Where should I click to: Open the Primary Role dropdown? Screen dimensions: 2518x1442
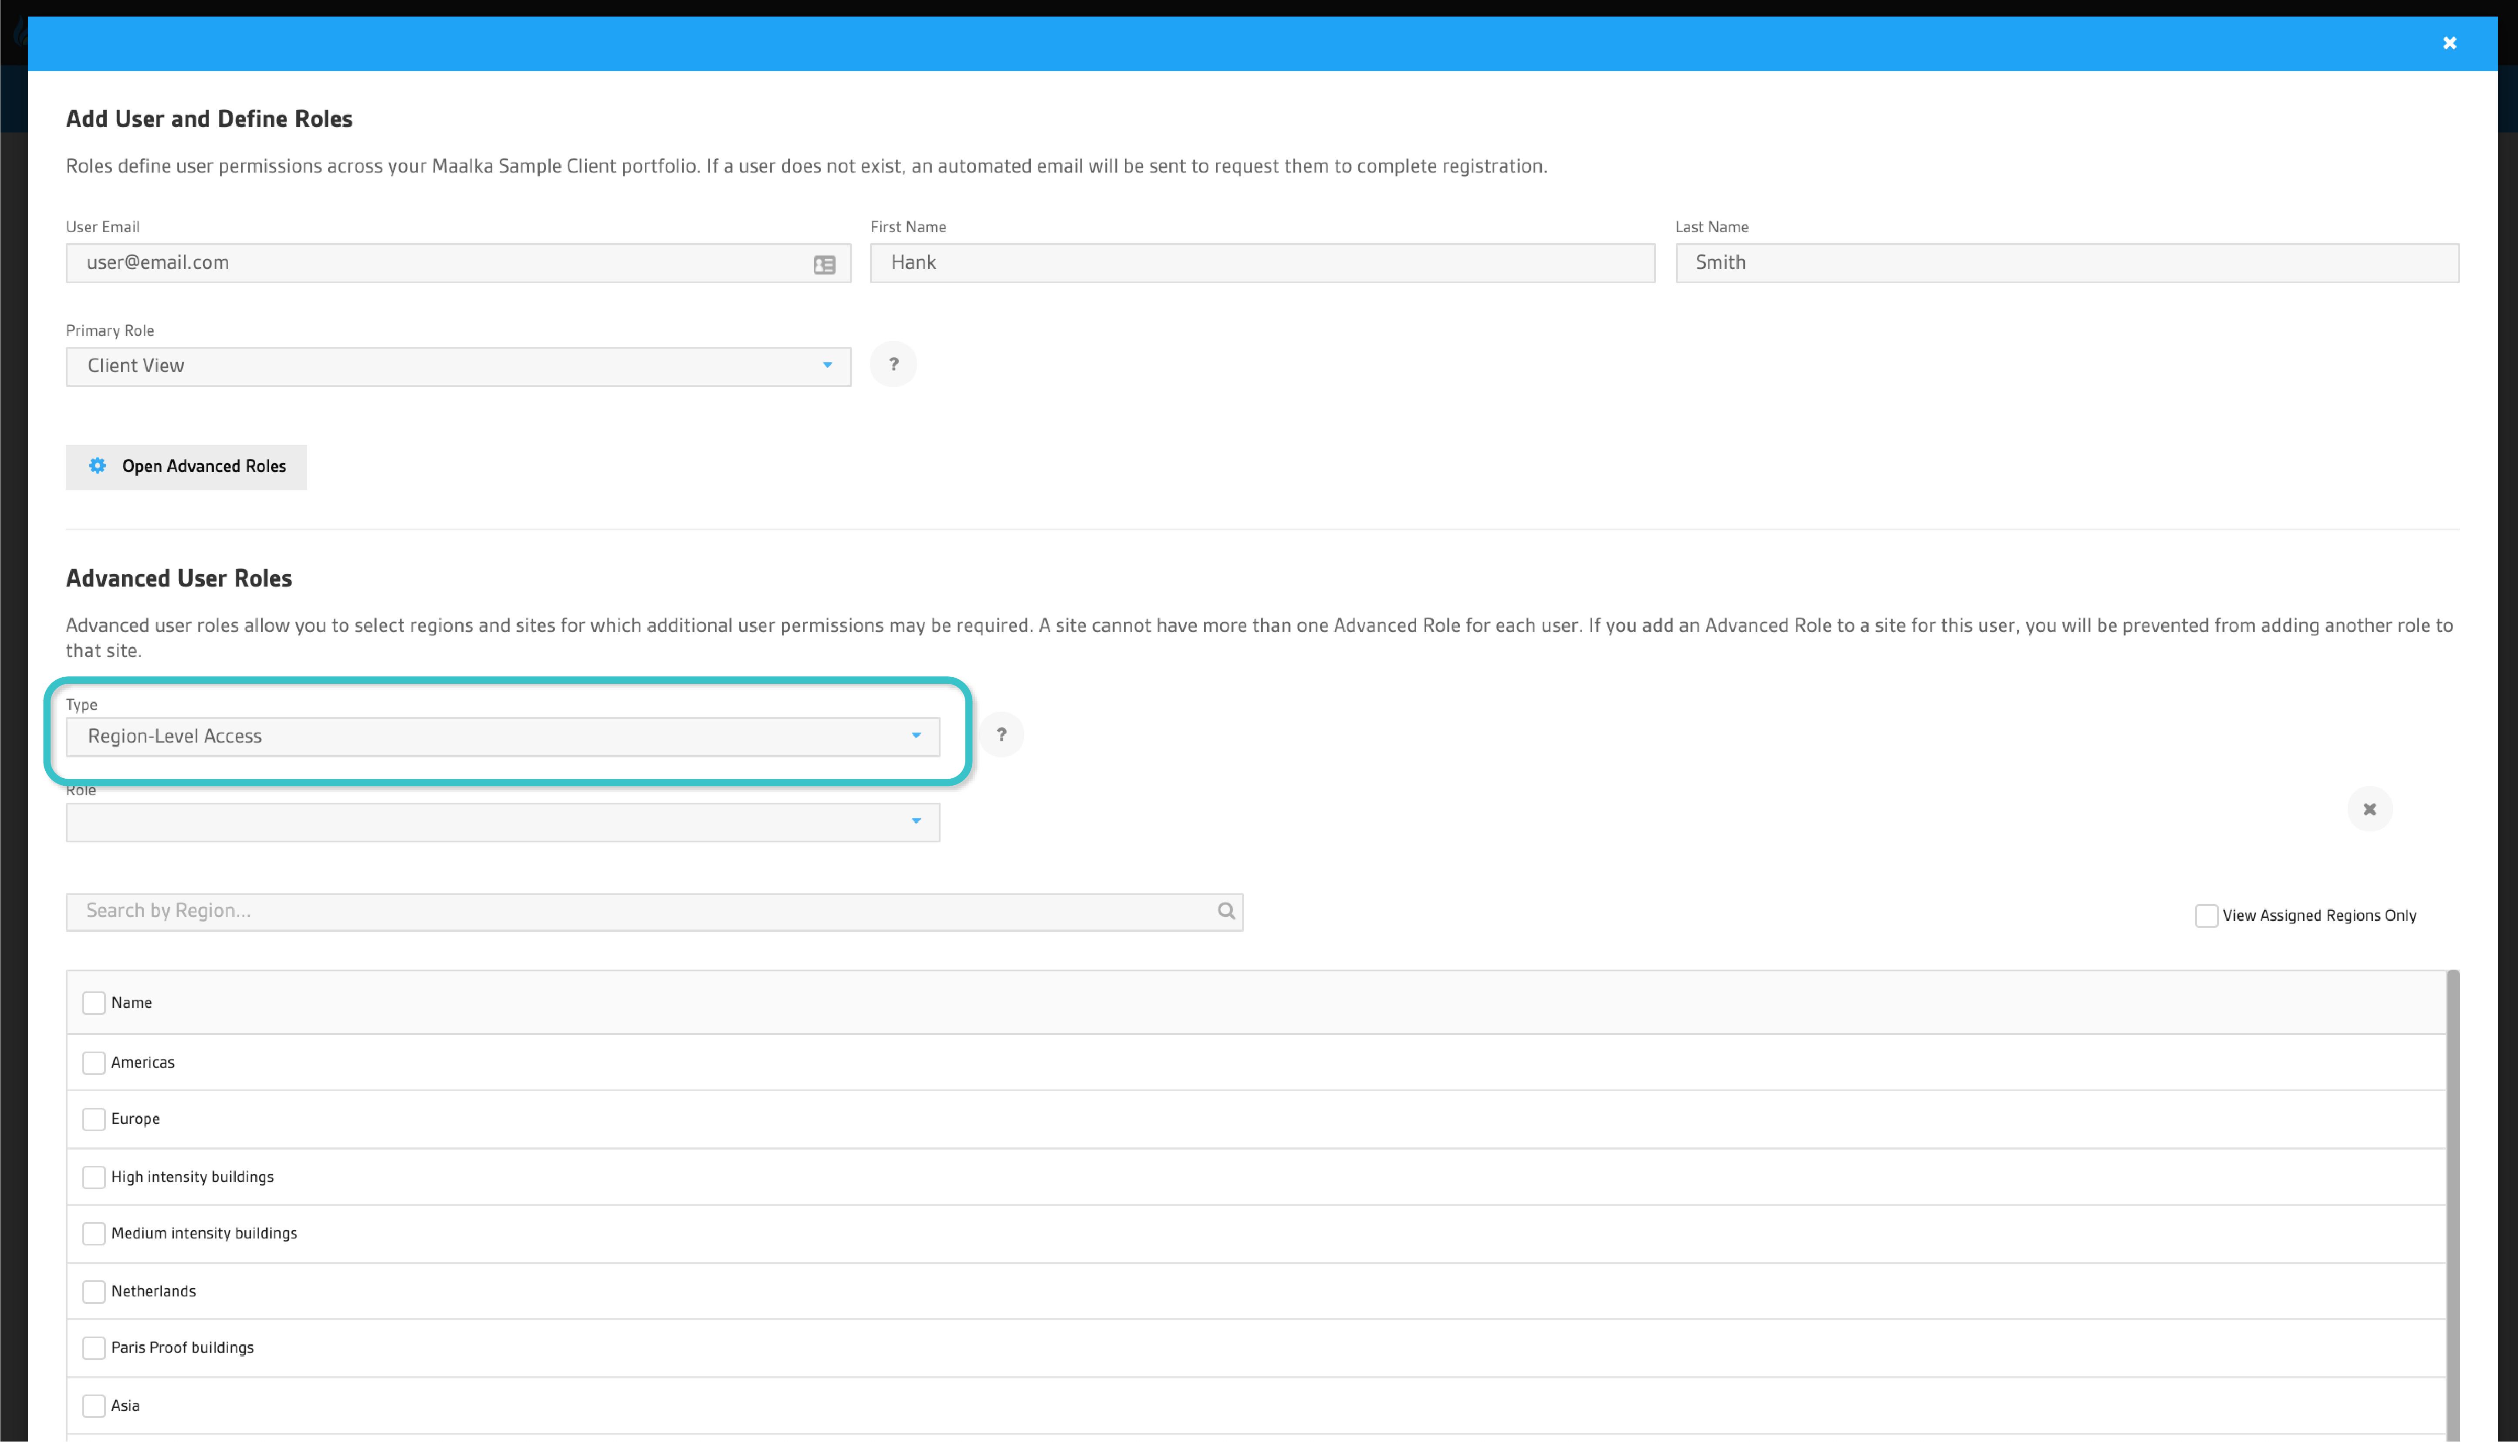click(x=457, y=366)
